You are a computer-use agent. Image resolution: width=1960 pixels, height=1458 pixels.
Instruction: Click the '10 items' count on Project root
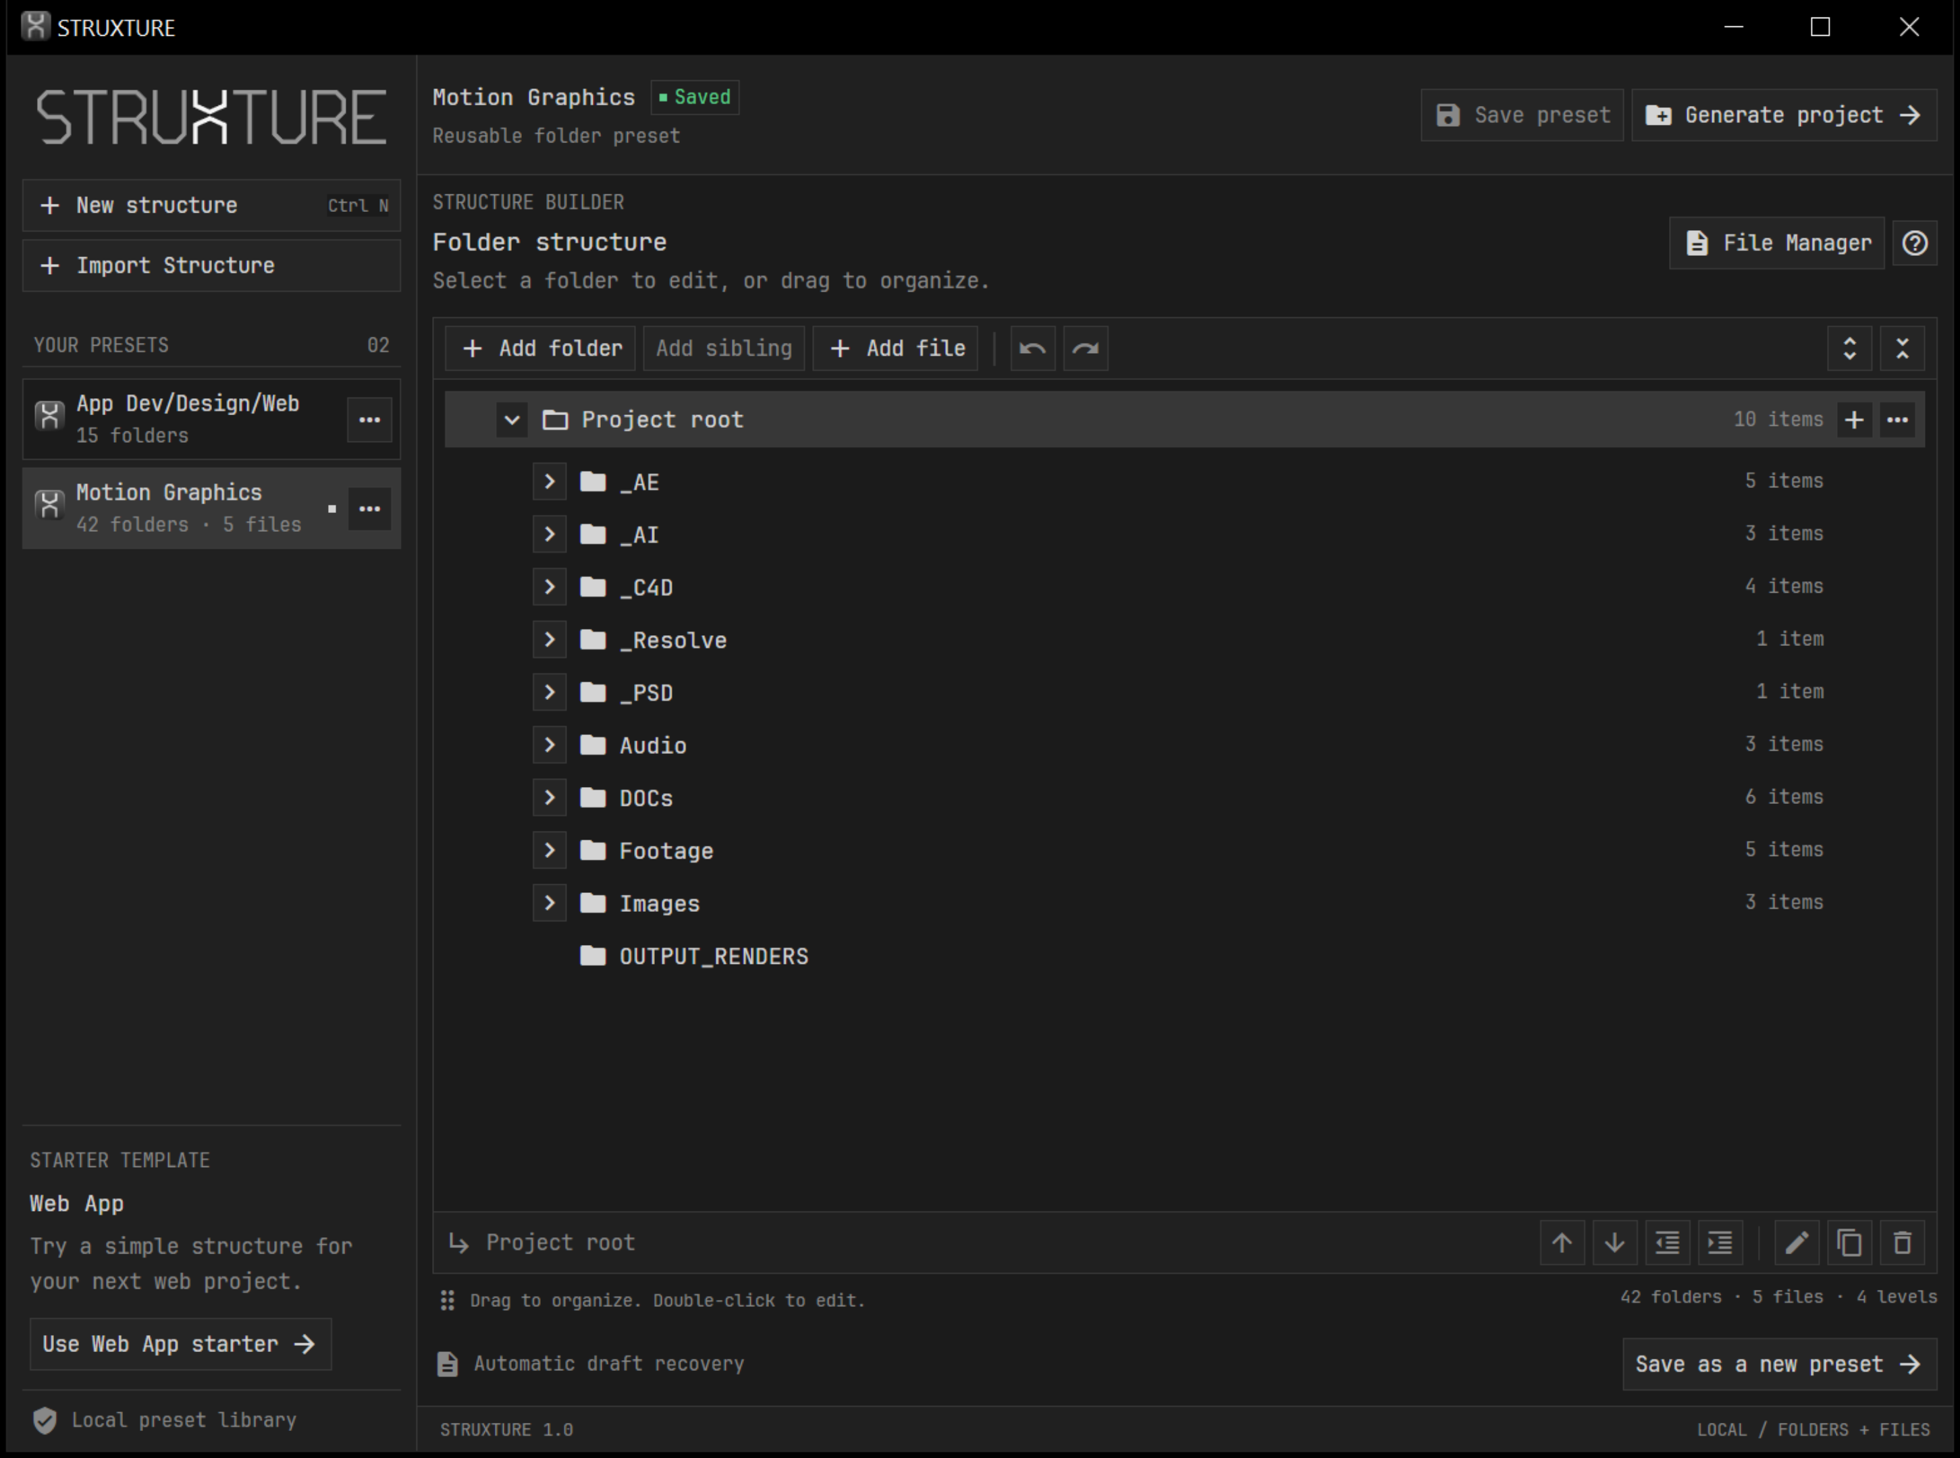pos(1777,420)
